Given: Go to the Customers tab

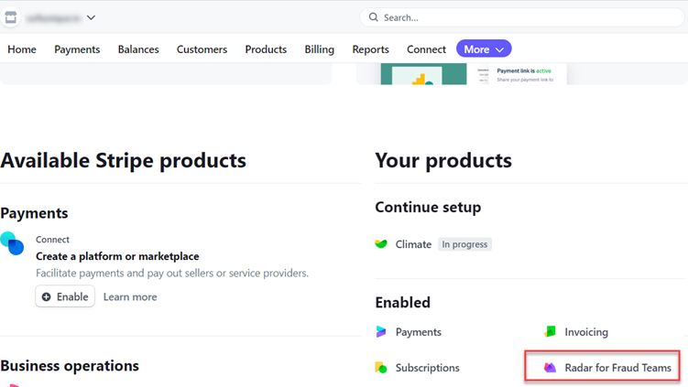Looking at the screenshot, I should coord(202,49).
